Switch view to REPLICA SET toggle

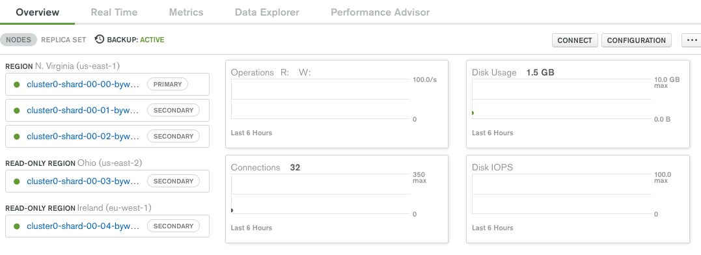coord(64,39)
